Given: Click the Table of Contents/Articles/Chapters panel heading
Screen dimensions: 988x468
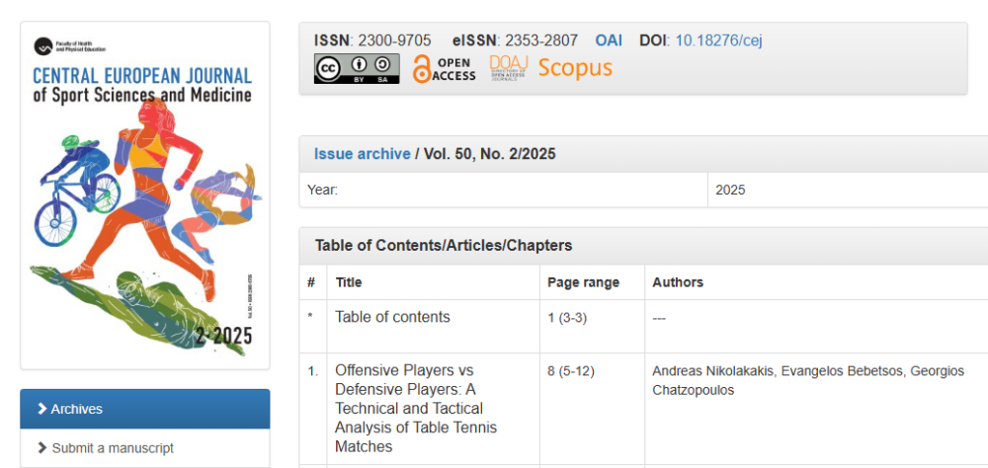Looking at the screenshot, I should coord(443,245).
